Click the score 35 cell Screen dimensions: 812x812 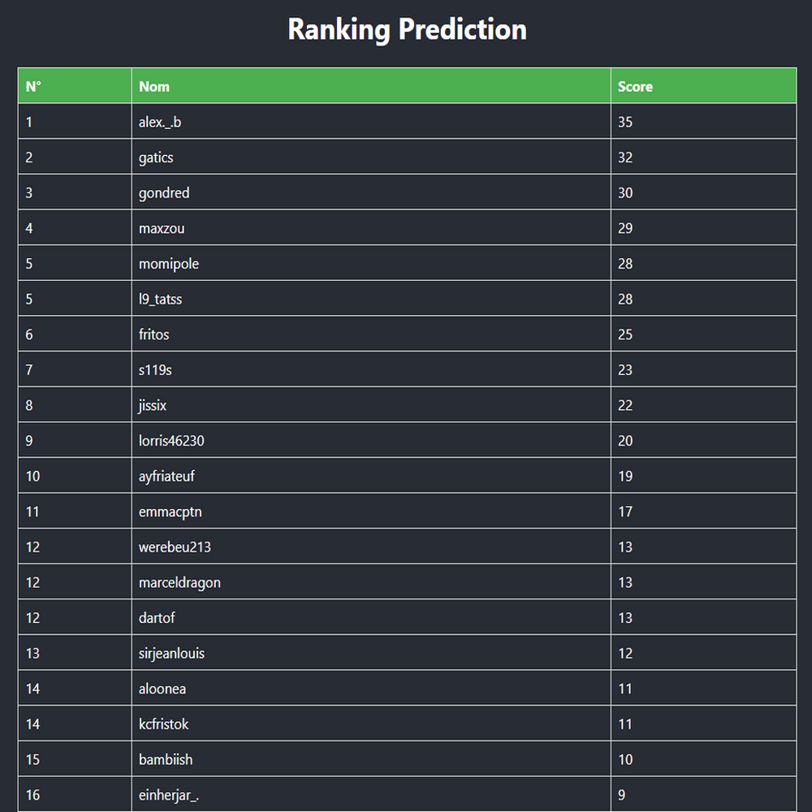625,123
